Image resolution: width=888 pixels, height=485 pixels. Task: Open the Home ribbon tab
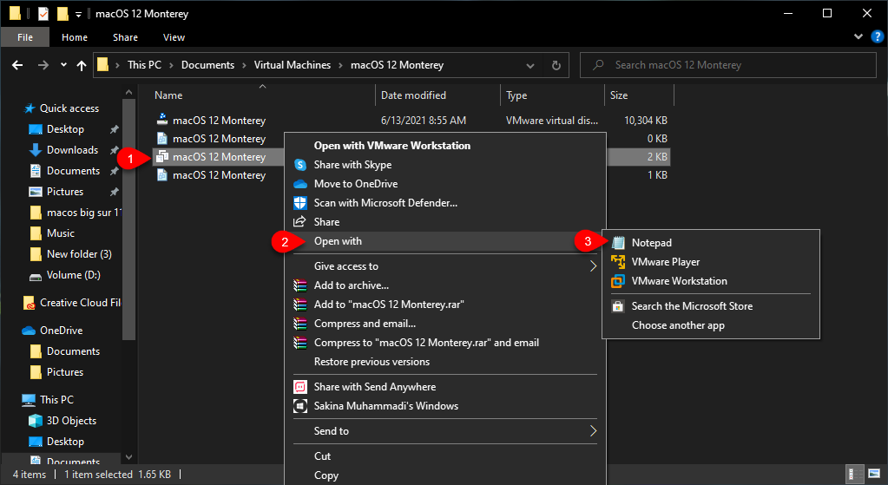75,37
